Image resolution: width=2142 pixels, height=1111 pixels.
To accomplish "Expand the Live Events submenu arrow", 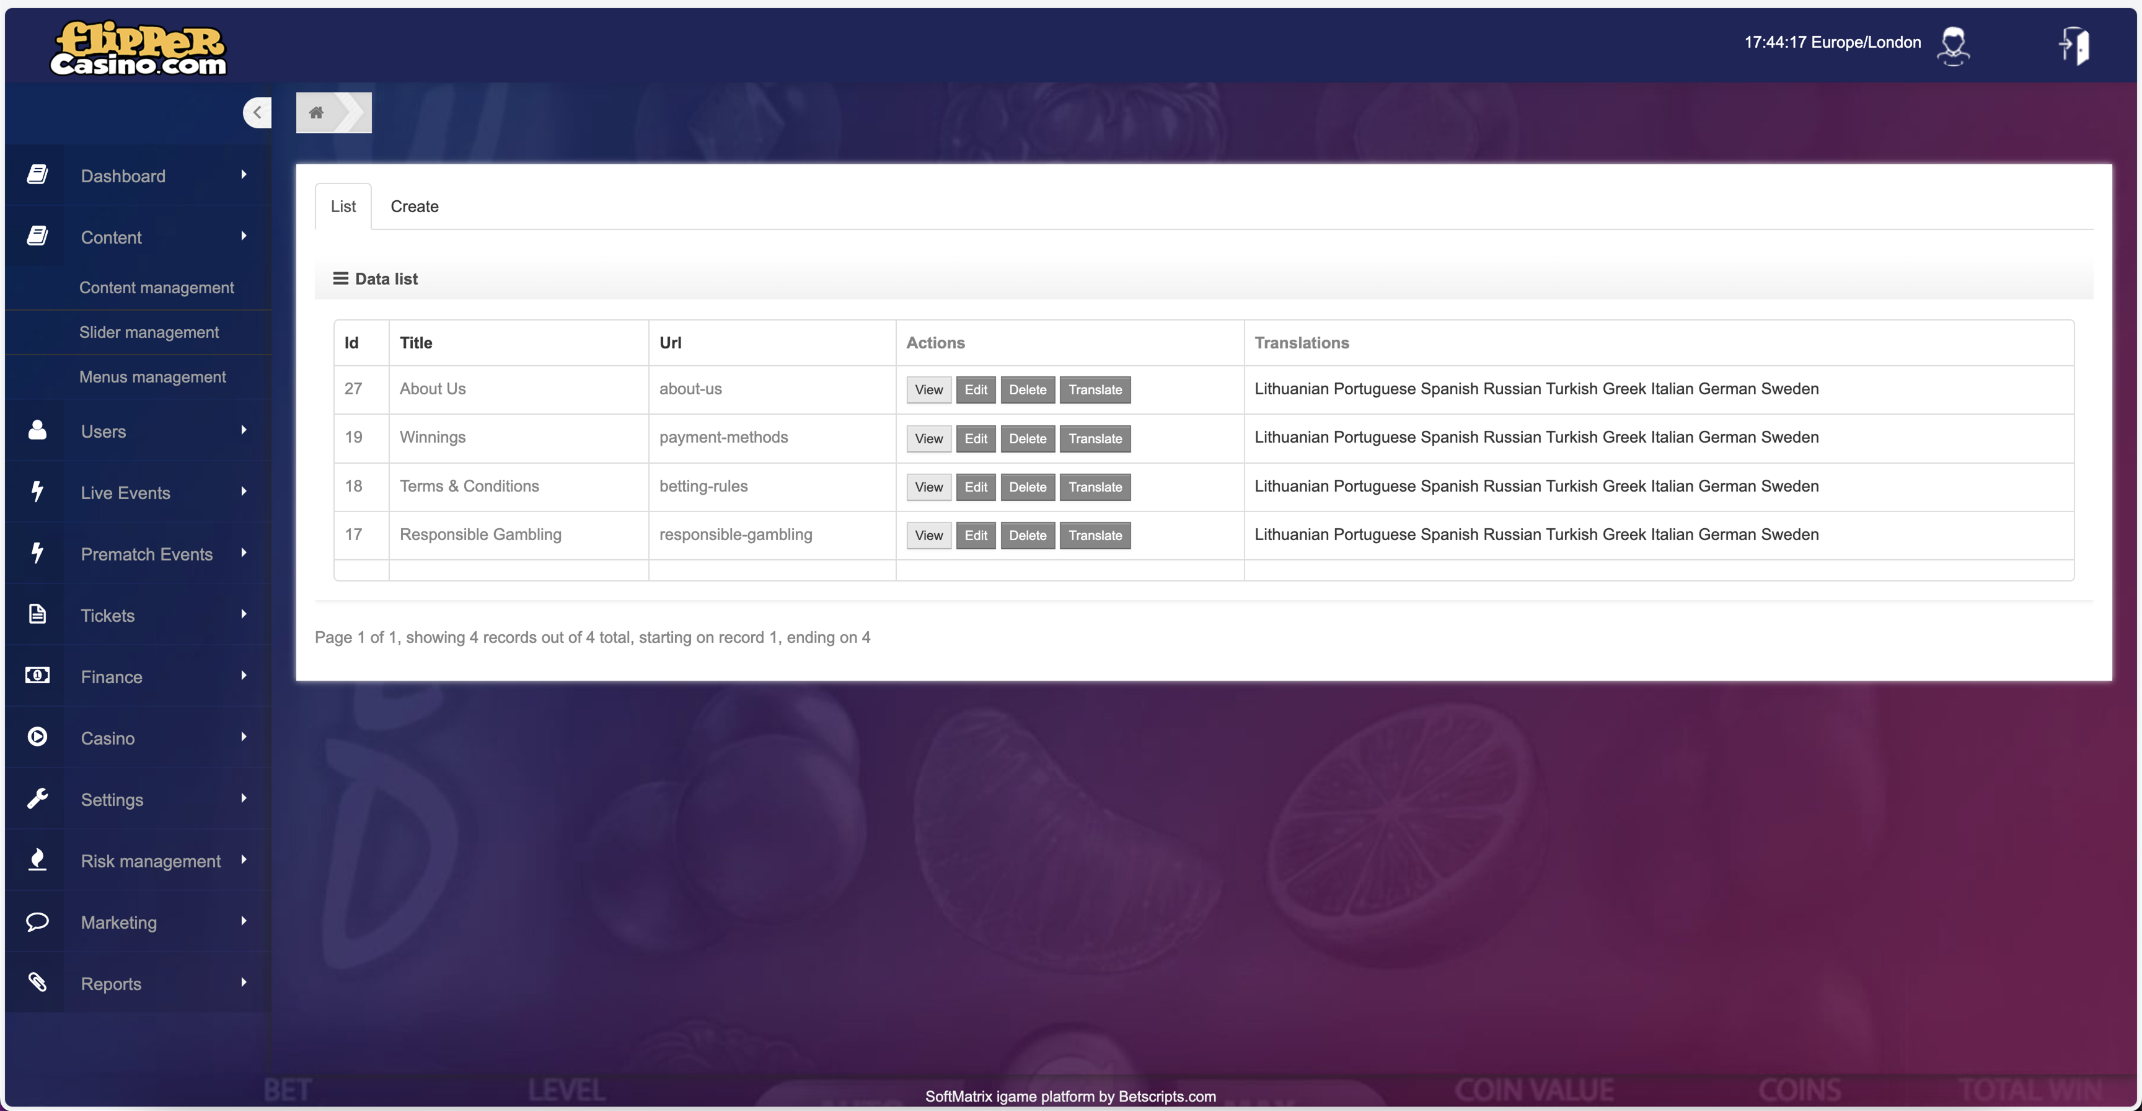I will click(x=244, y=492).
